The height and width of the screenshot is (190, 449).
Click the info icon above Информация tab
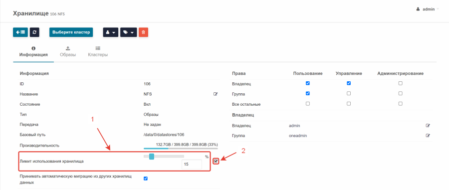tap(33, 48)
